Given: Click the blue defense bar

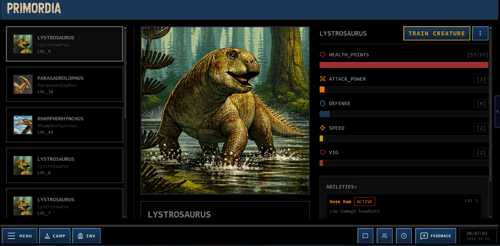Looking at the screenshot, I should [x=325, y=114].
